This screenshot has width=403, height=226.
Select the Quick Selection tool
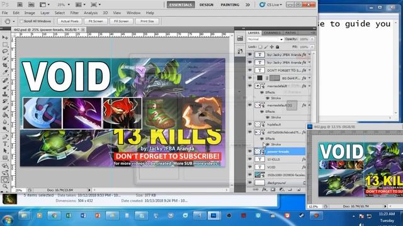coord(5,58)
